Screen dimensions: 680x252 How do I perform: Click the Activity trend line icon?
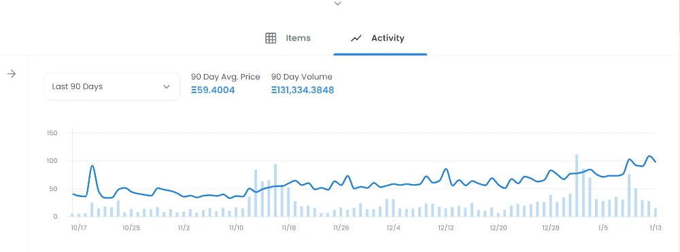(x=356, y=39)
